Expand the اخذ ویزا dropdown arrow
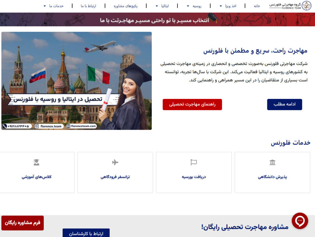Viewport: 315px width, 237px height. [221, 6]
